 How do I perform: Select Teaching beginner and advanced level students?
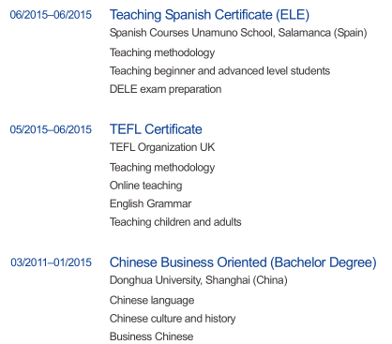pyautogui.click(x=219, y=71)
